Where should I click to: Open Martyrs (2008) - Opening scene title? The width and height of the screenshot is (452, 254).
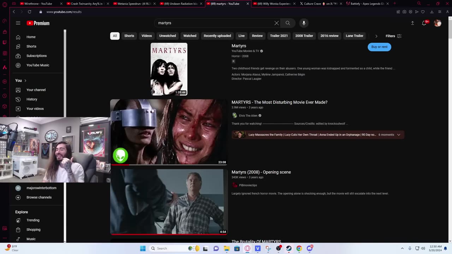[261, 172]
